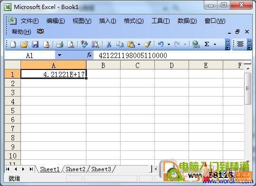Click formula bar value 421221198005110000

(x=133, y=56)
